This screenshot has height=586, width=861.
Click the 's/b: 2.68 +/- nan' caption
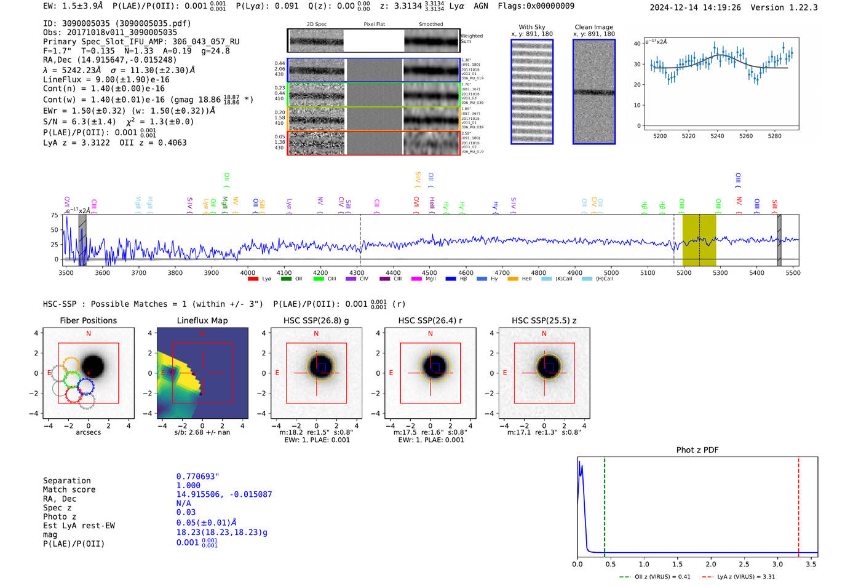tap(202, 432)
